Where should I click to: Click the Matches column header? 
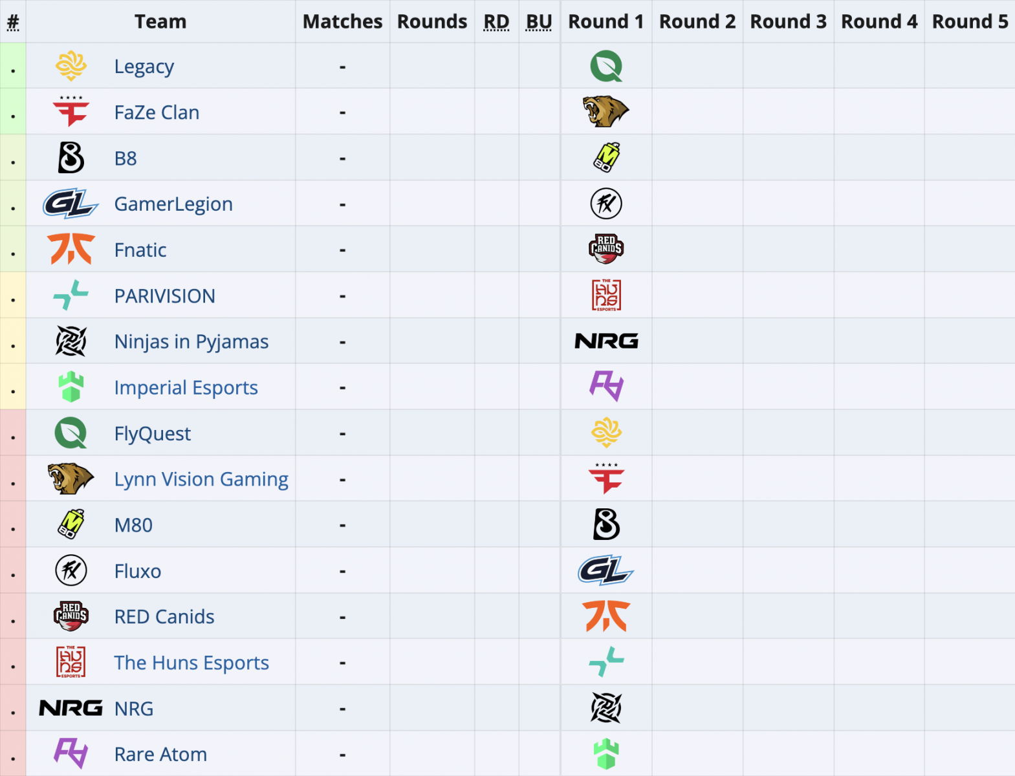pos(342,22)
